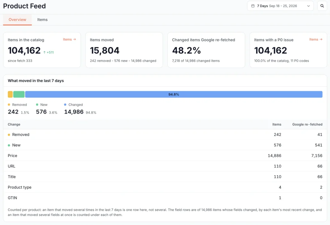Viewport: 330px width, 225px height.
Task: Click the 14,886 Price items value
Action: (x=274, y=155)
